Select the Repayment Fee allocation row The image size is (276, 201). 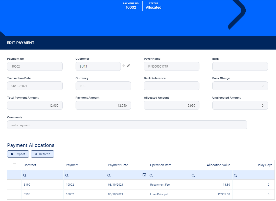160,185
